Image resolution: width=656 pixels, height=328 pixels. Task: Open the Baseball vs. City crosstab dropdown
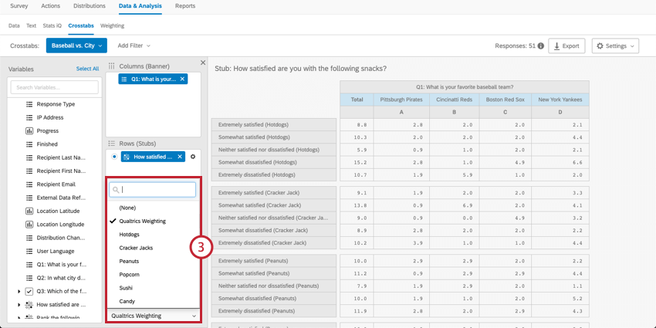(x=76, y=46)
